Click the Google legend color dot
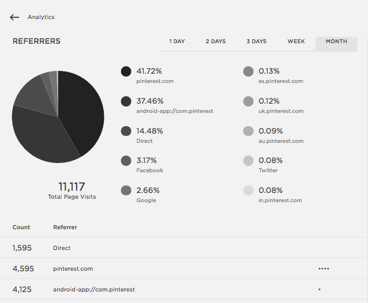The height and width of the screenshot is (303, 368). [126, 190]
